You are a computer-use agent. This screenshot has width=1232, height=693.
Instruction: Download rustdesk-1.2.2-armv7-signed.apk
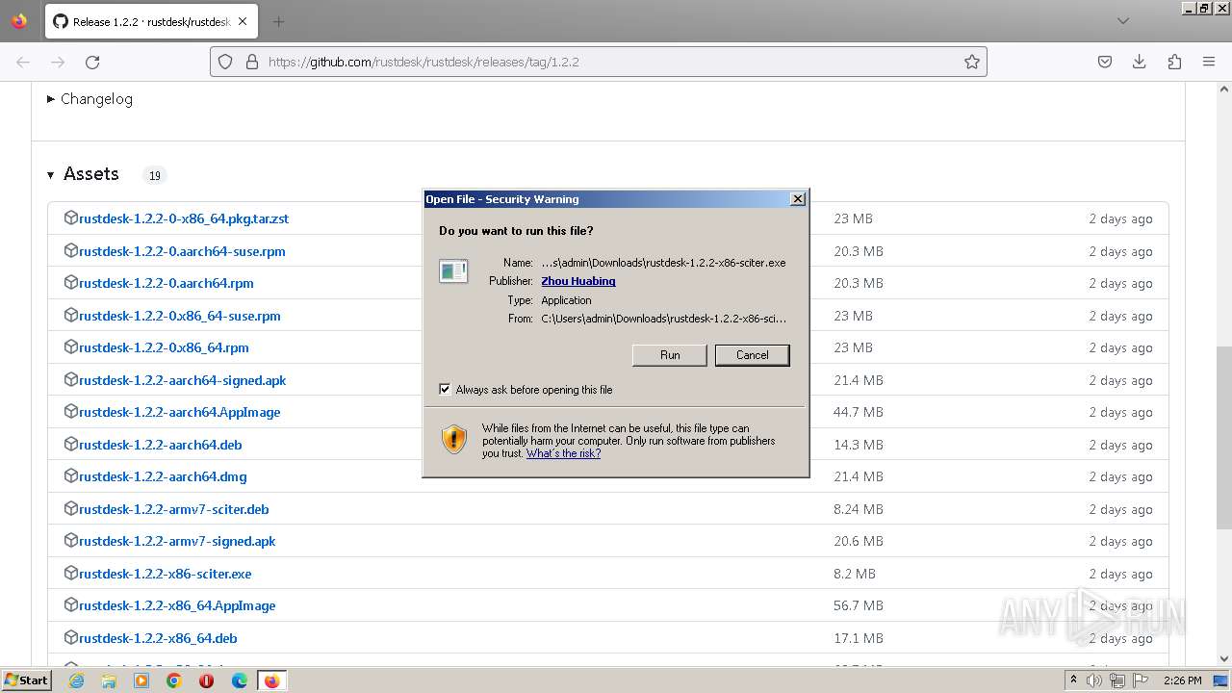177,541
